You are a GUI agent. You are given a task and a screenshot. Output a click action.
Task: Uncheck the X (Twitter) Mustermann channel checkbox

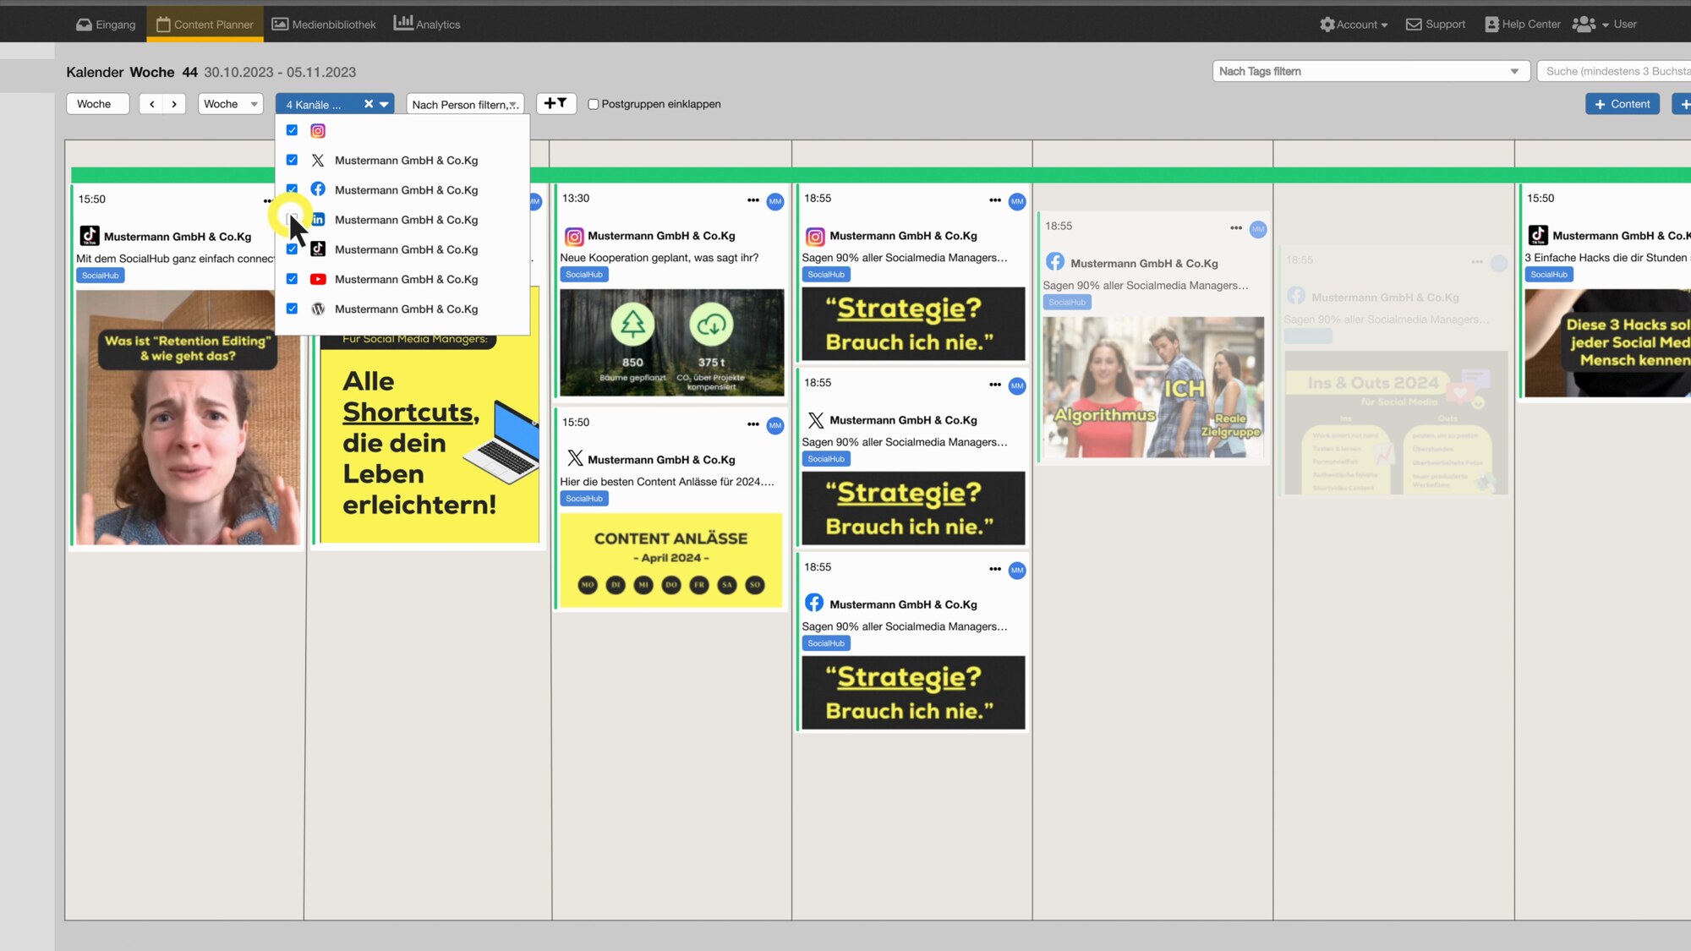(292, 160)
